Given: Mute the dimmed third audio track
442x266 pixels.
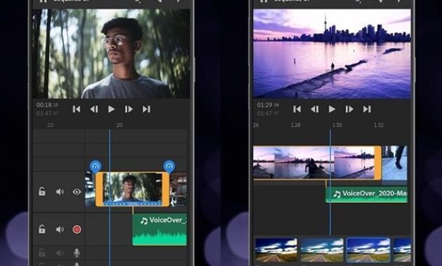Looking at the screenshot, I should [60, 253].
